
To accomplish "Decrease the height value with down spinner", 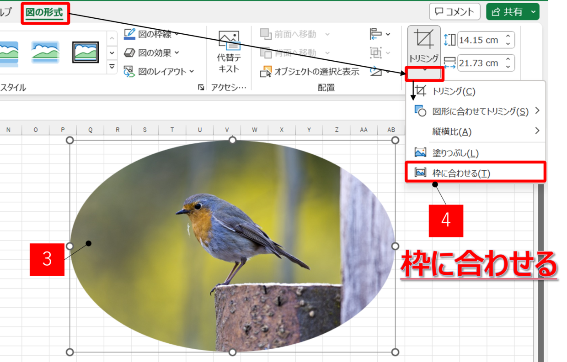I will [x=508, y=44].
